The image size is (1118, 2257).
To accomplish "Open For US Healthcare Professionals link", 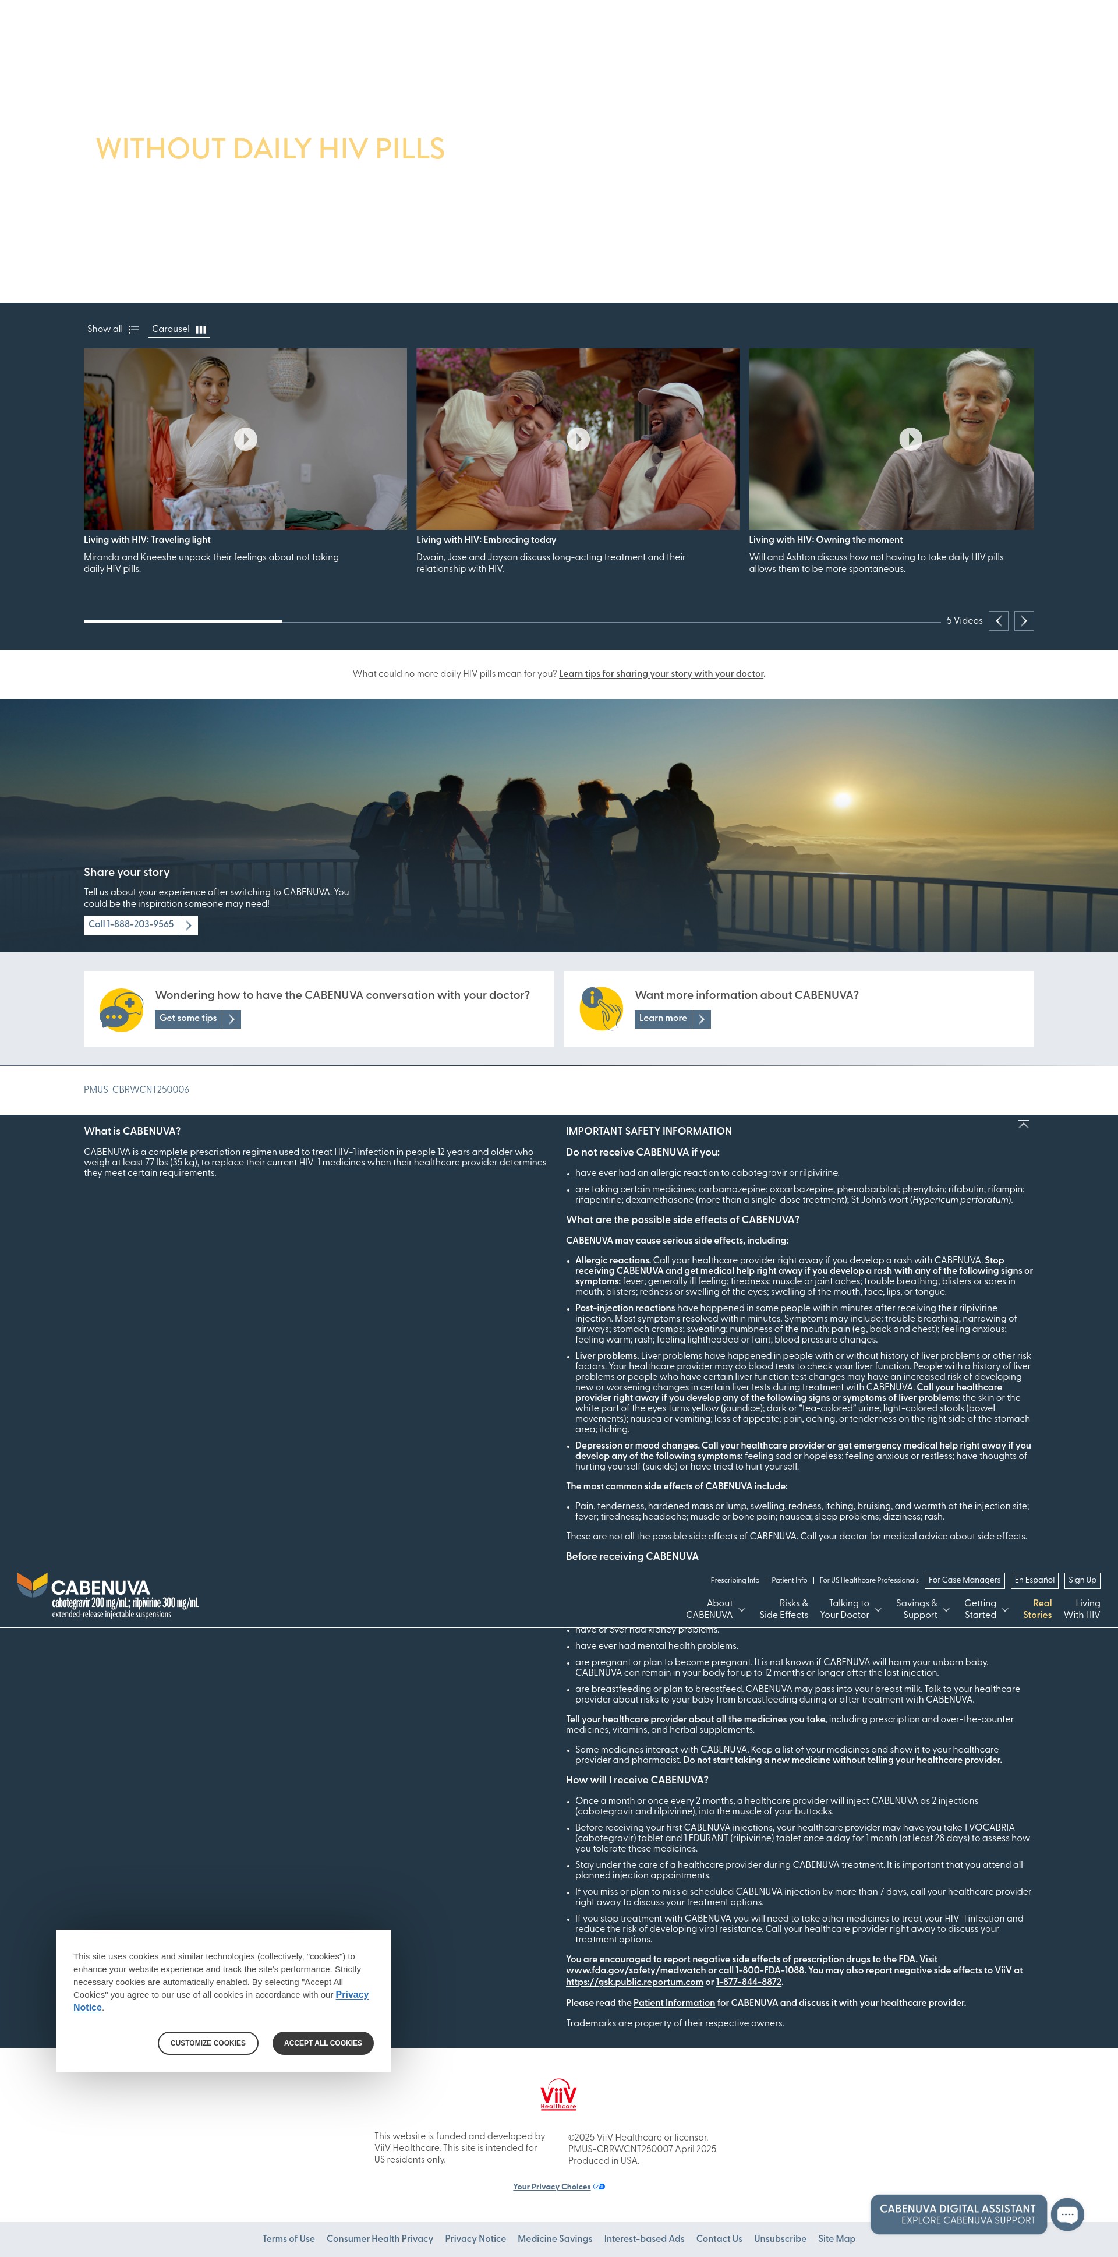I will tap(868, 1580).
